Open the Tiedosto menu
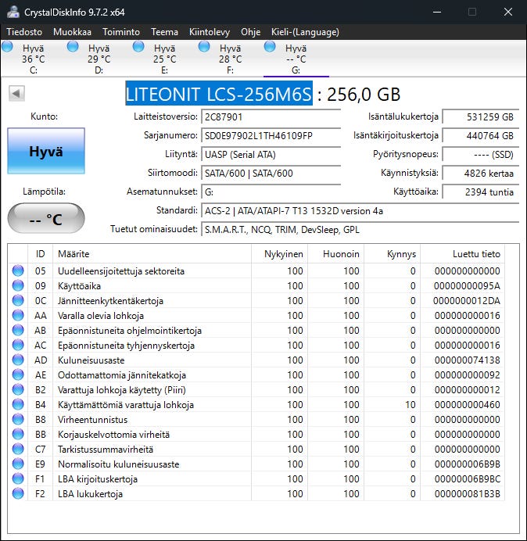The height and width of the screenshot is (541, 527). tap(24, 32)
